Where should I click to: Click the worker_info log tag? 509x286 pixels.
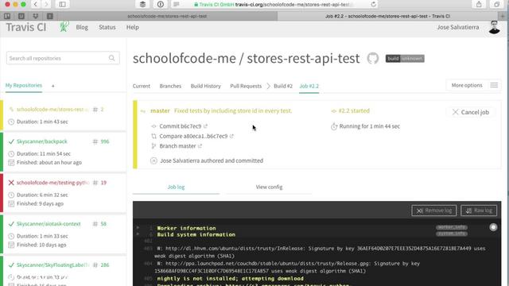point(452,227)
